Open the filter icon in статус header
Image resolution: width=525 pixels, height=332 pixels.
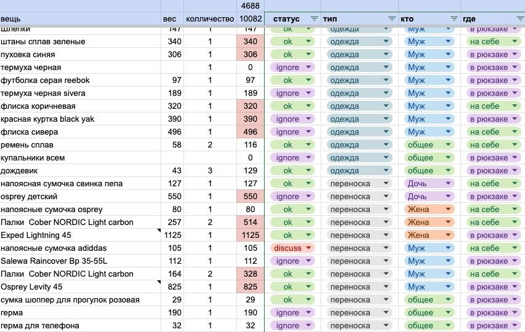(315, 19)
